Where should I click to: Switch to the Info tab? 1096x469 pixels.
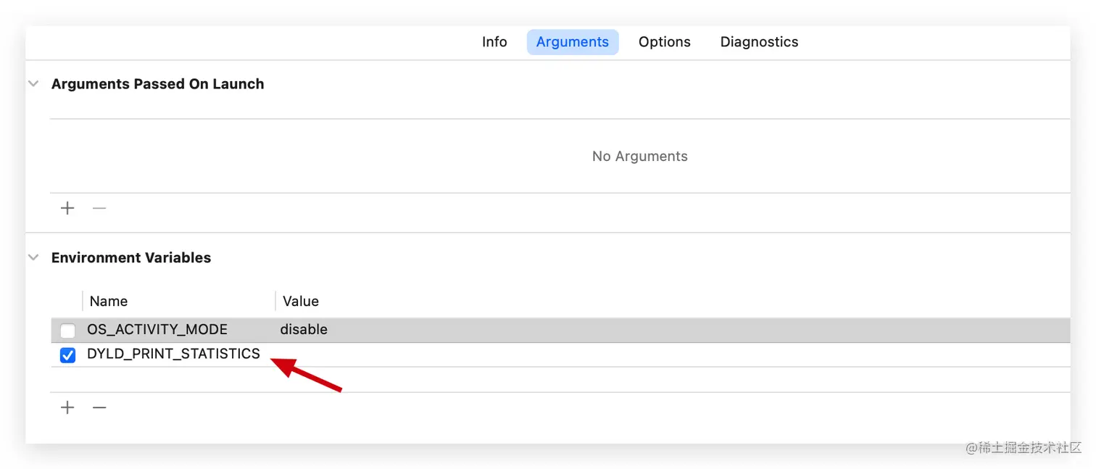click(x=494, y=42)
